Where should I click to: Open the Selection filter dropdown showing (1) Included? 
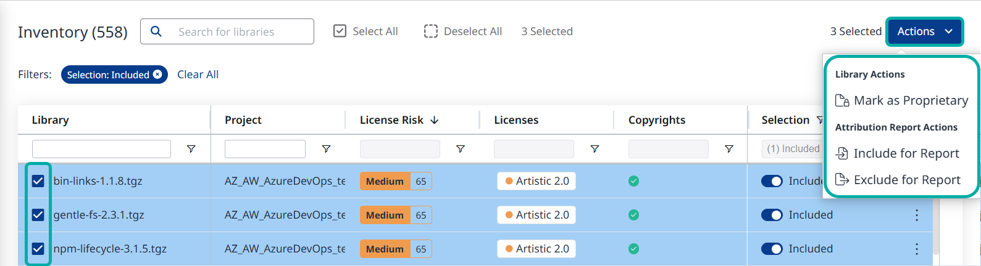[x=793, y=149]
